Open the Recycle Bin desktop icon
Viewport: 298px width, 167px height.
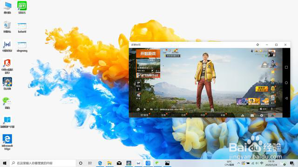click(x=7, y=27)
